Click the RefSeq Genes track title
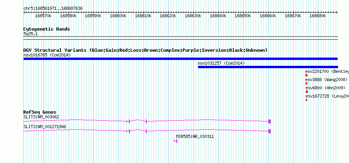The height and width of the screenshot is (163, 349). [x=40, y=112]
